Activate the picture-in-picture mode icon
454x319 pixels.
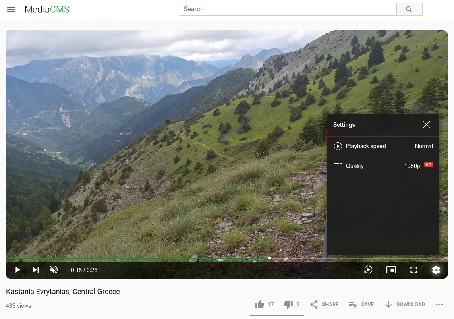391,270
